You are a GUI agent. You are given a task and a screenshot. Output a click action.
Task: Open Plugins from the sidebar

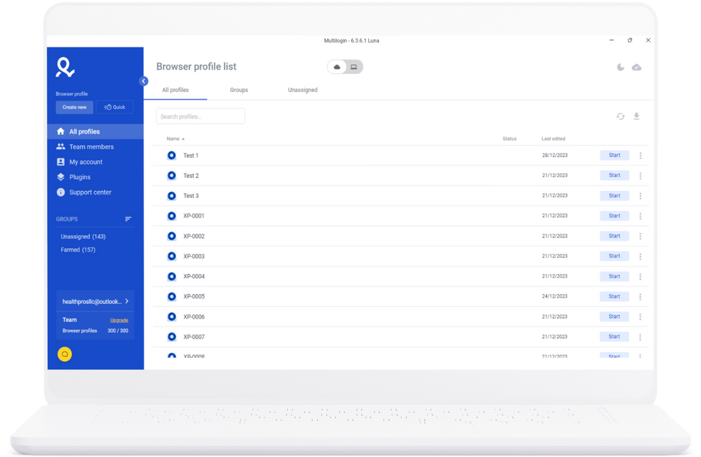pyautogui.click(x=79, y=177)
